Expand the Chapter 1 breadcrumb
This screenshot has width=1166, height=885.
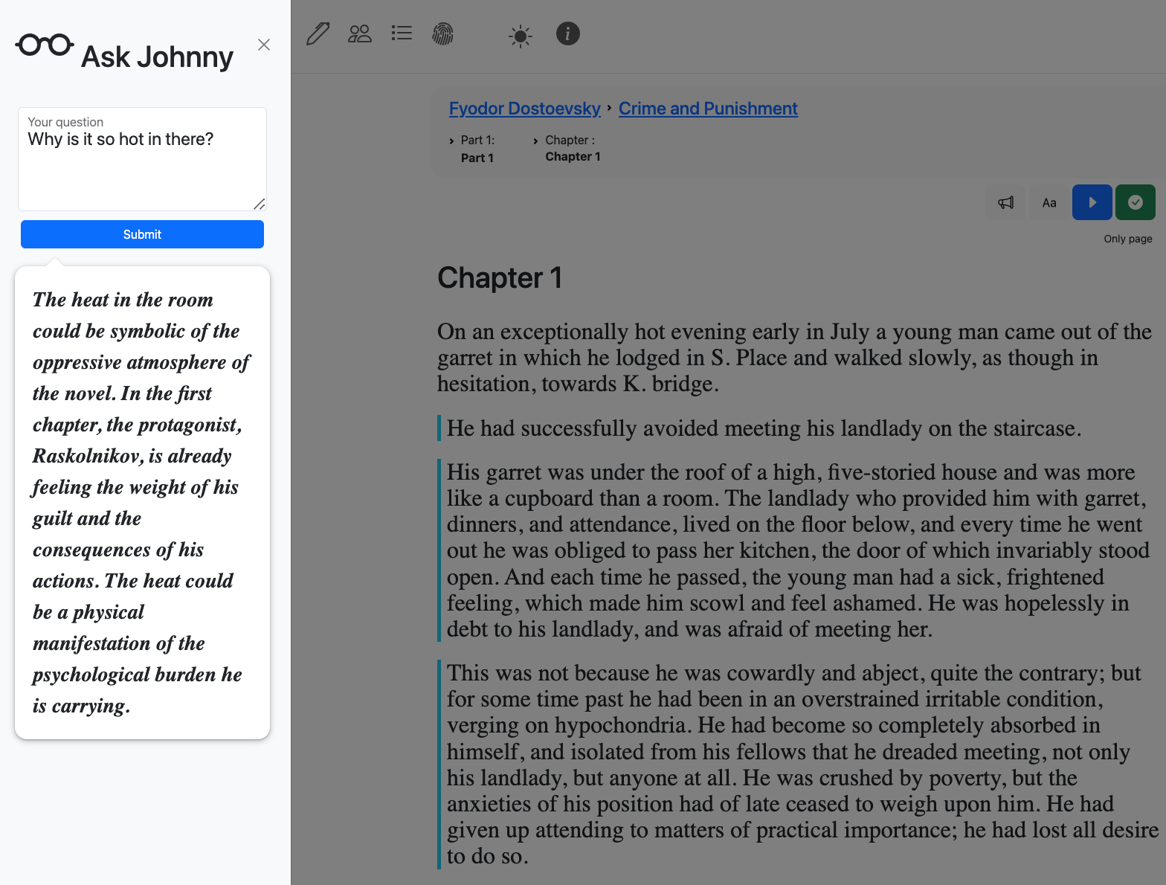(x=567, y=148)
